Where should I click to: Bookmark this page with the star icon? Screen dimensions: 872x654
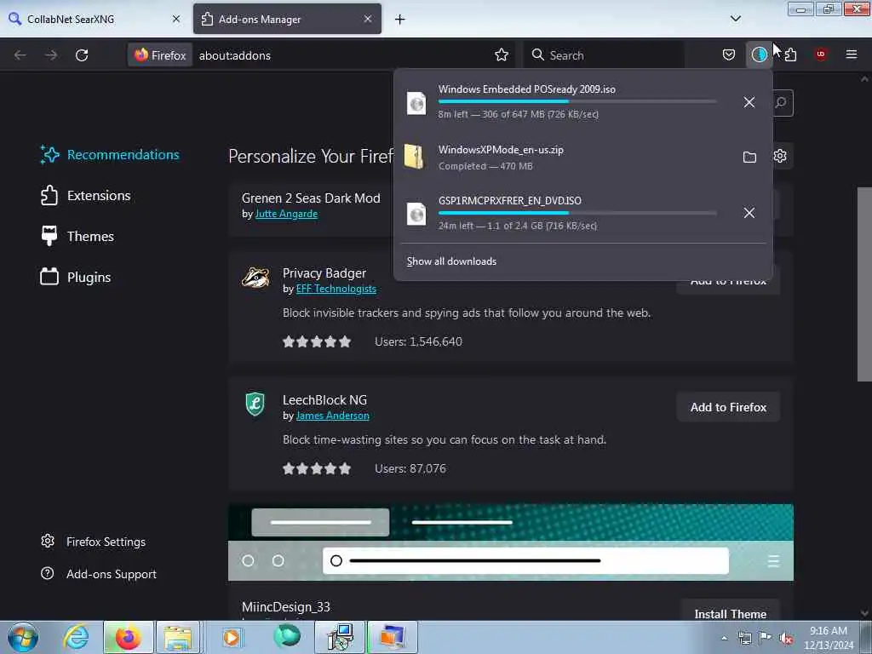(501, 54)
